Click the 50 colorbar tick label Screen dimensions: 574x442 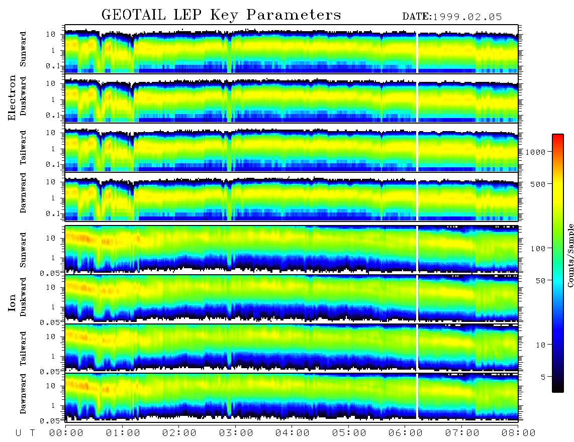(x=540, y=281)
